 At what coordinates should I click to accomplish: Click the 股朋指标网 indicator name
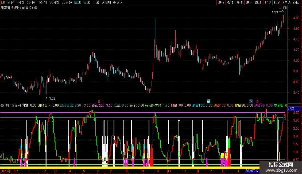click(x=13, y=105)
